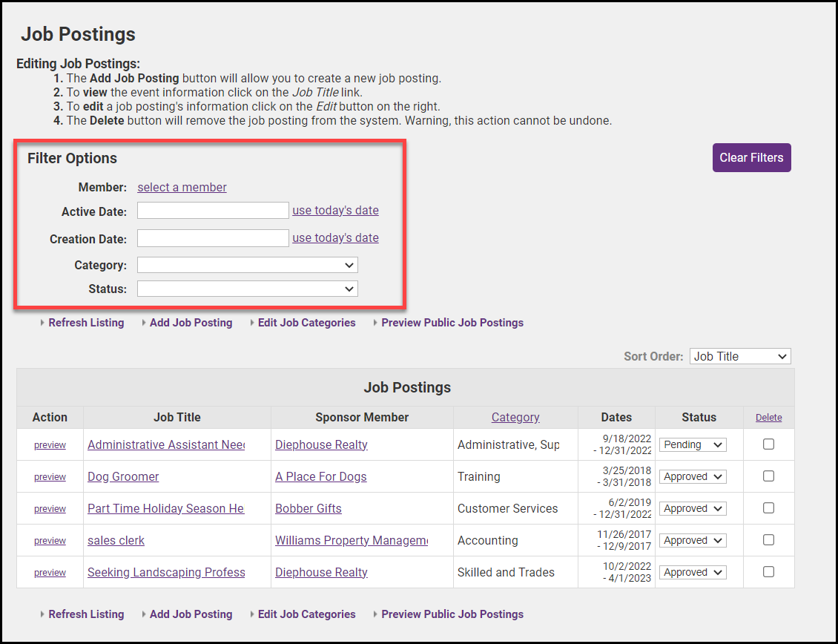Click the Clear Filters button
Image resolution: width=838 pixels, height=644 pixels.
click(751, 157)
